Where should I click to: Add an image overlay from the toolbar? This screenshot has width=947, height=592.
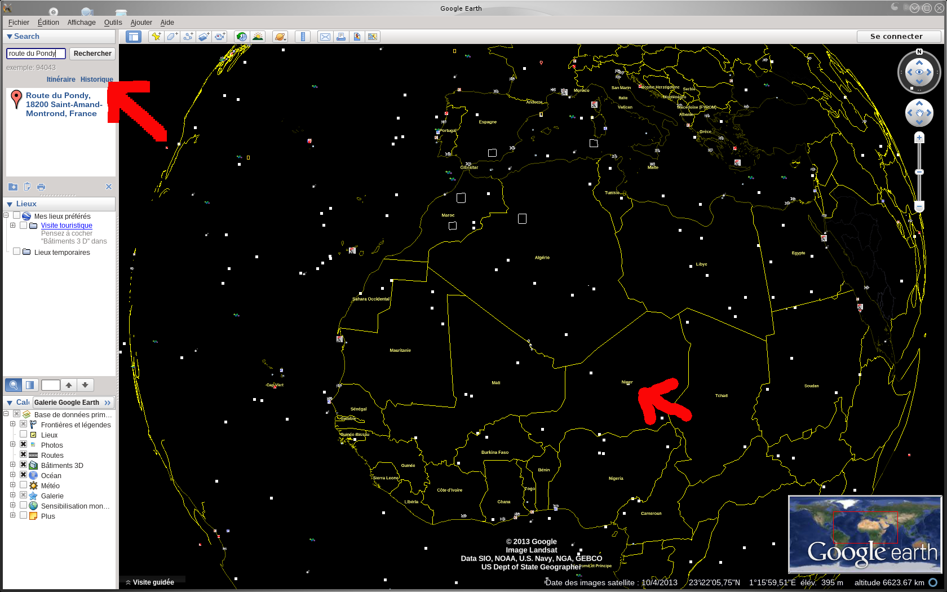(x=204, y=37)
